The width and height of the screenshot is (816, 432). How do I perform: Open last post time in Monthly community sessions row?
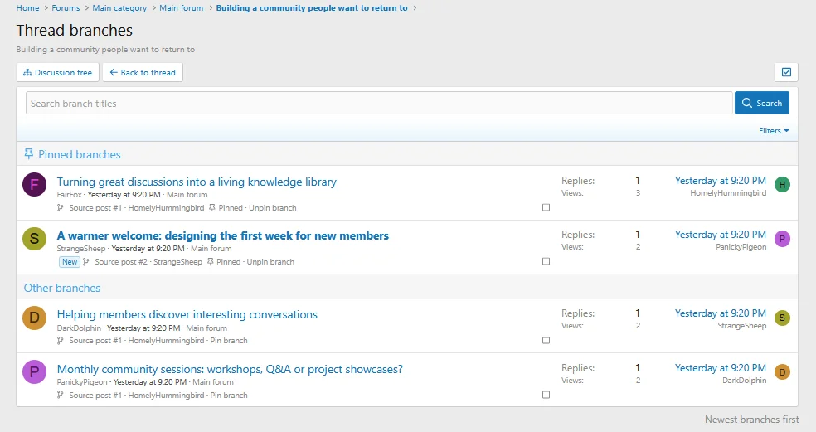click(x=721, y=368)
